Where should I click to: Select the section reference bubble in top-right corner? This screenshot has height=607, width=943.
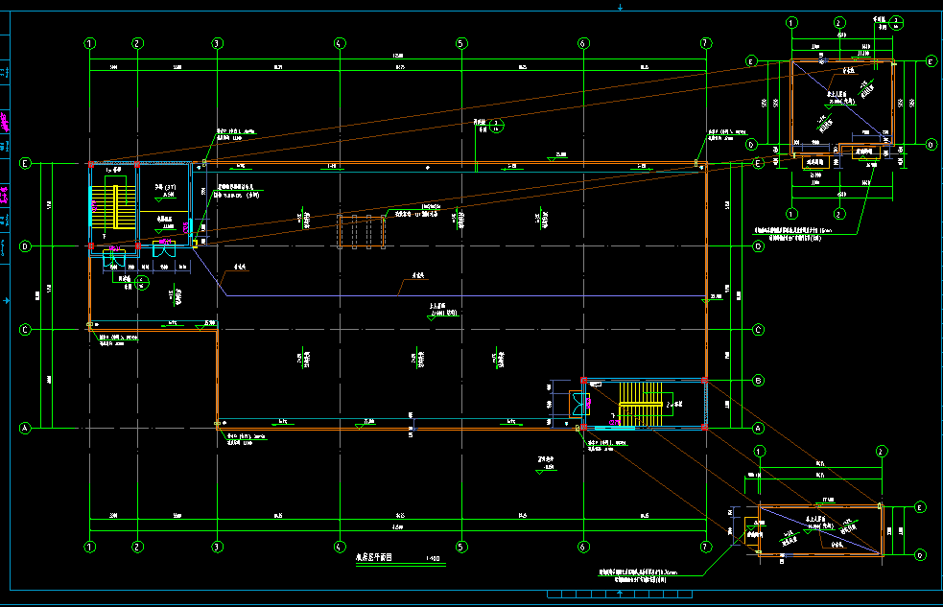click(898, 24)
